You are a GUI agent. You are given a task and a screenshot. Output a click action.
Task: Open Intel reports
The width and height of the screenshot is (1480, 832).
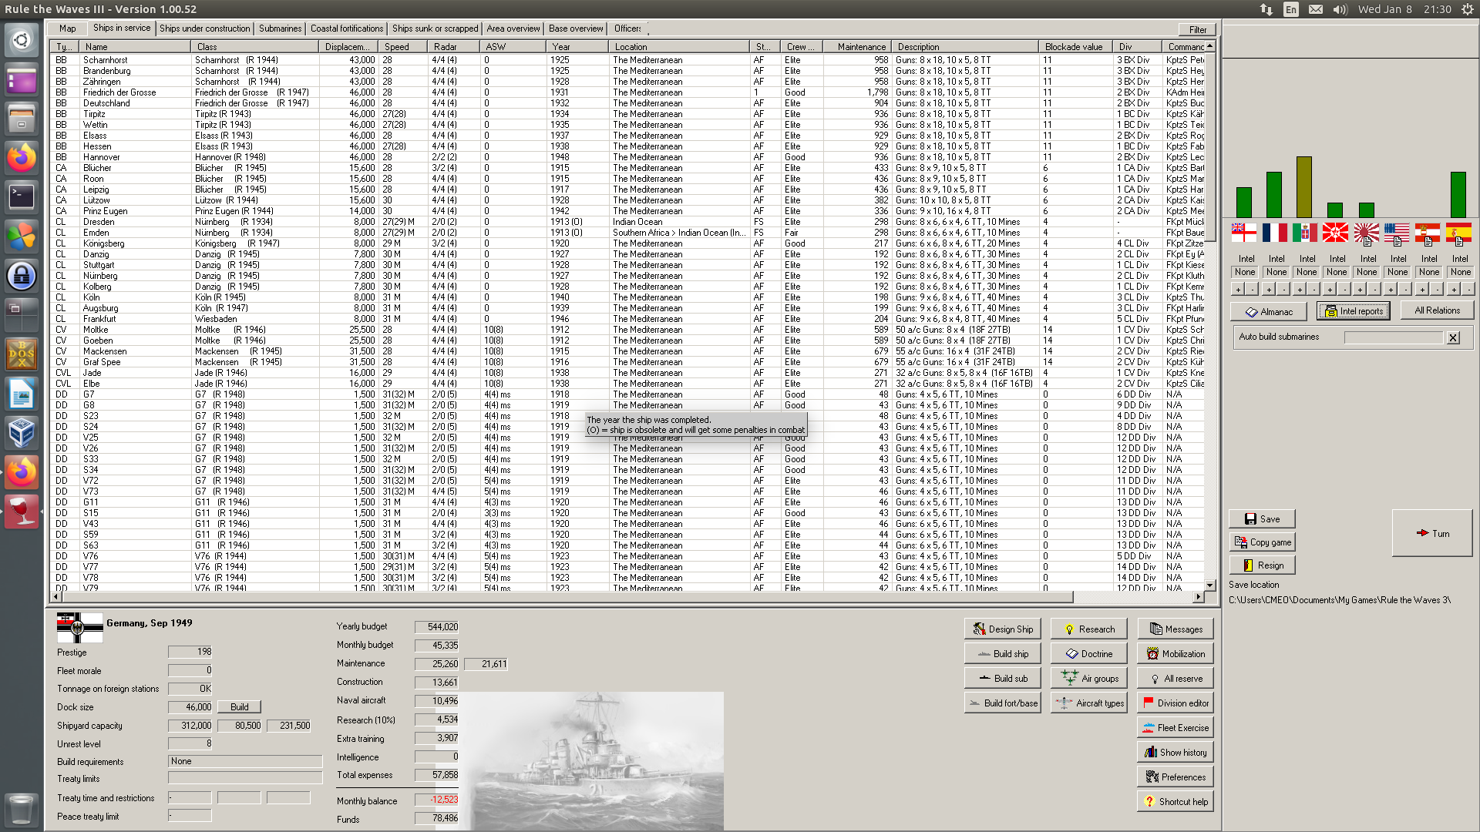point(1354,310)
